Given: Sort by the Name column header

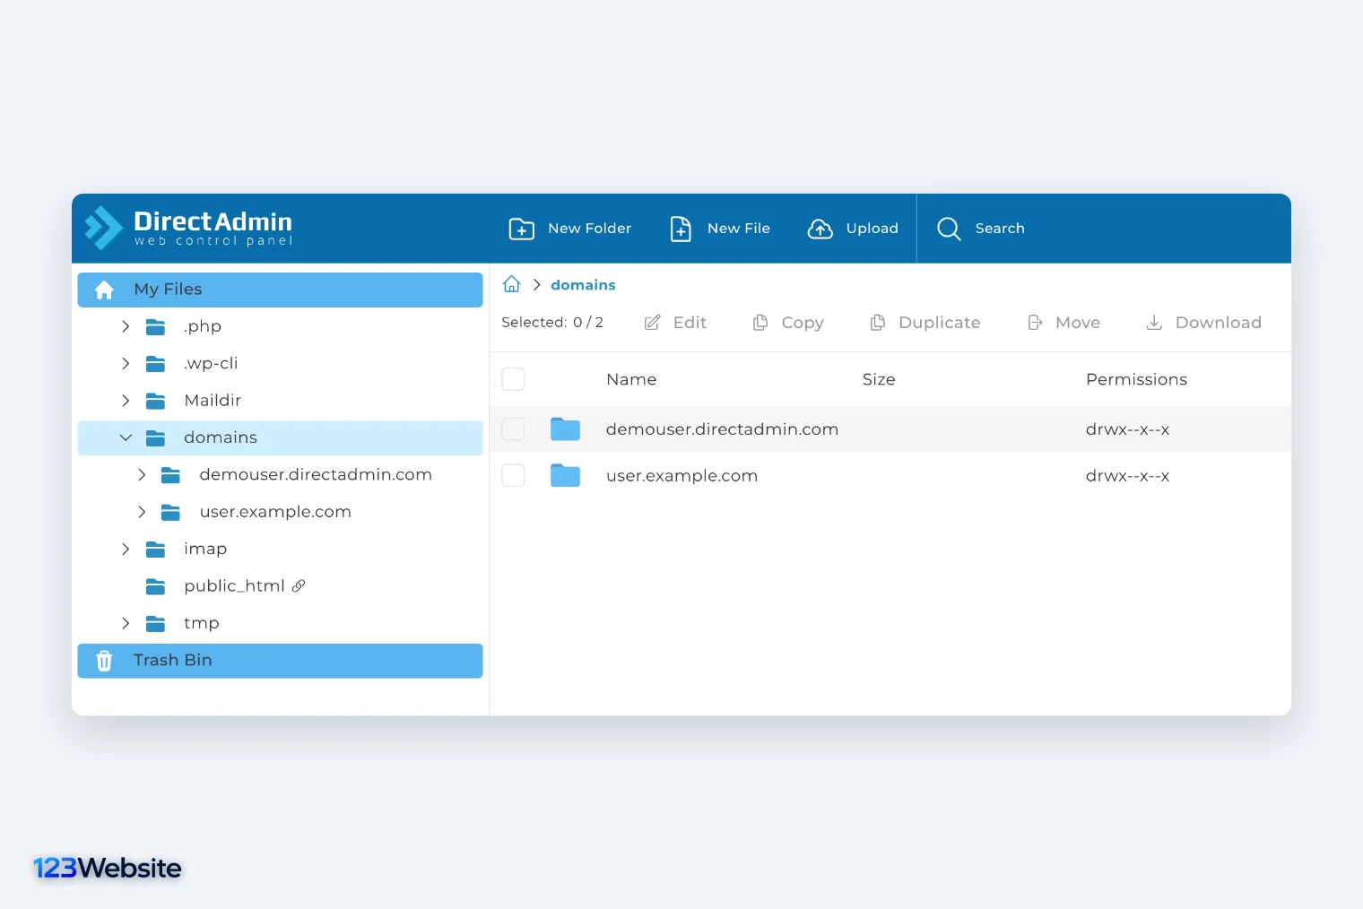Looking at the screenshot, I should click(631, 379).
